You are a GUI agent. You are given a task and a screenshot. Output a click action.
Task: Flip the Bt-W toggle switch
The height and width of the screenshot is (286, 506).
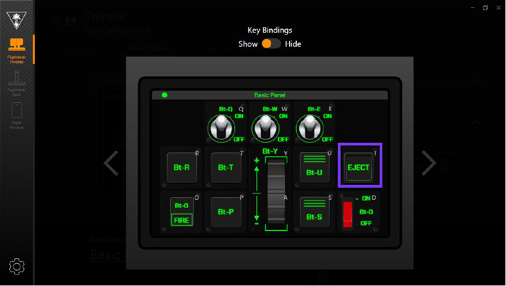(266, 127)
